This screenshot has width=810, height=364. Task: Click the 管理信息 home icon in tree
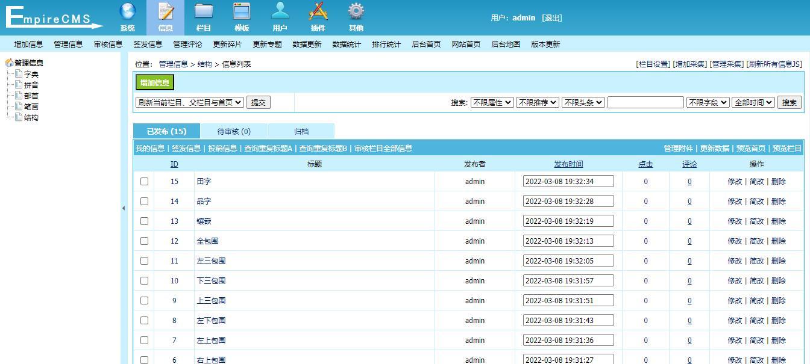[x=9, y=63]
